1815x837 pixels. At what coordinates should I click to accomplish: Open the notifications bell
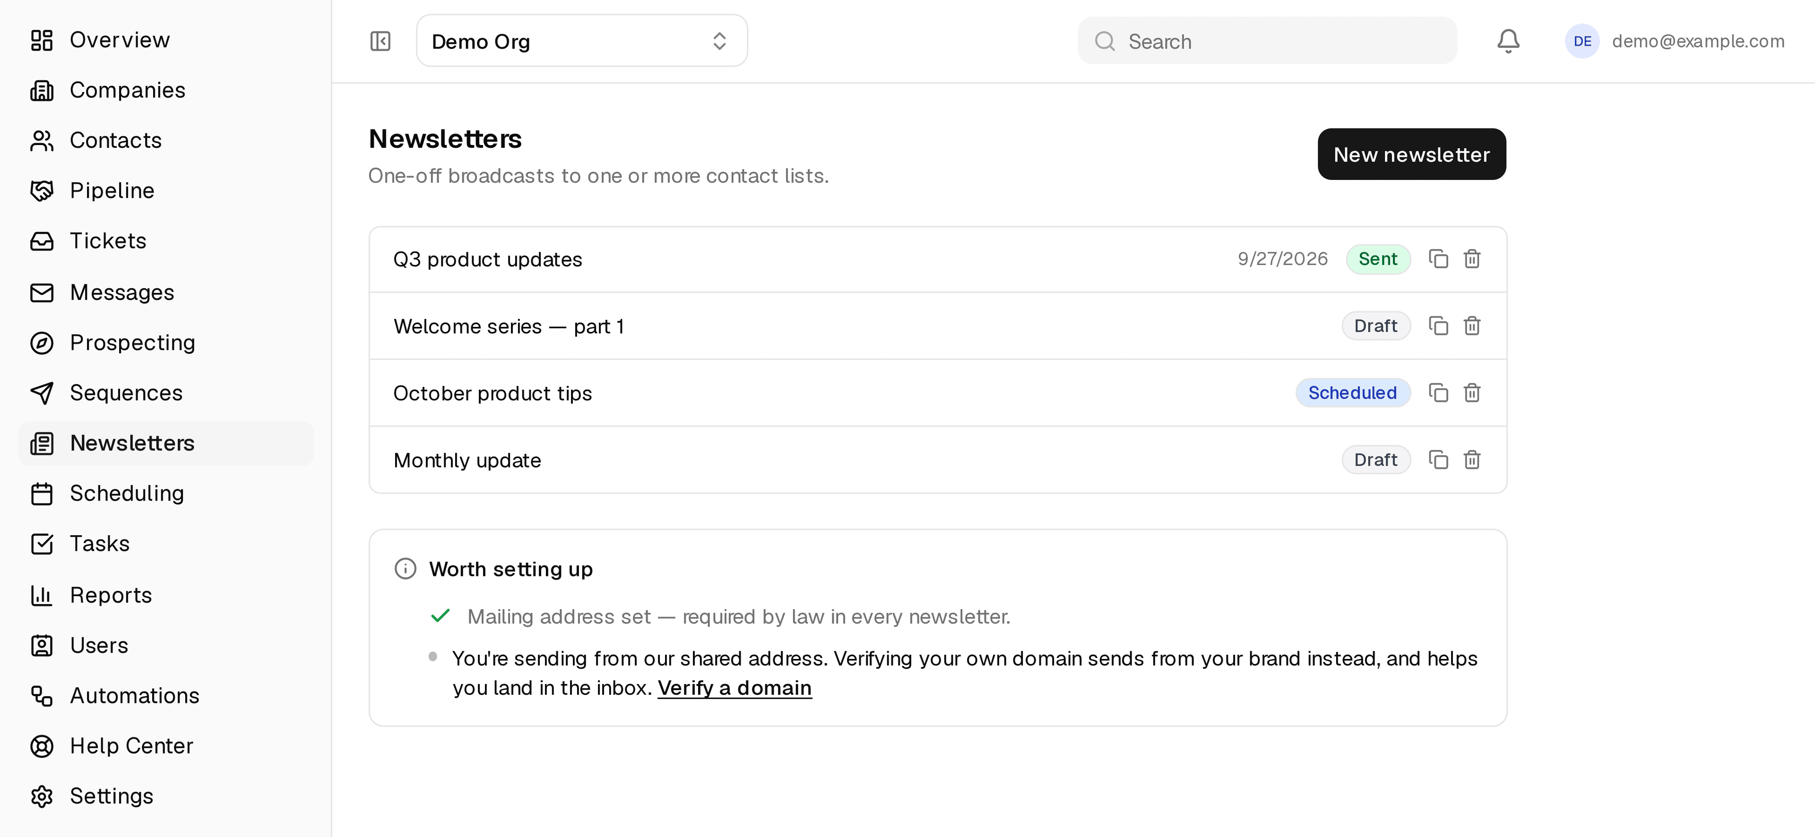click(x=1508, y=41)
